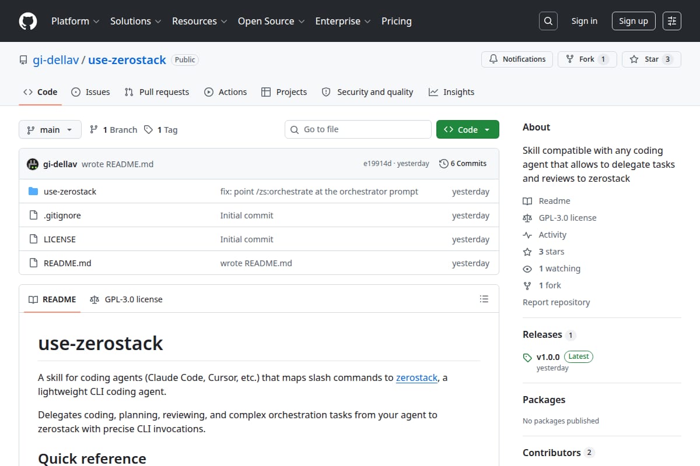Open the Activity link
The width and height of the screenshot is (700, 466).
(545, 235)
